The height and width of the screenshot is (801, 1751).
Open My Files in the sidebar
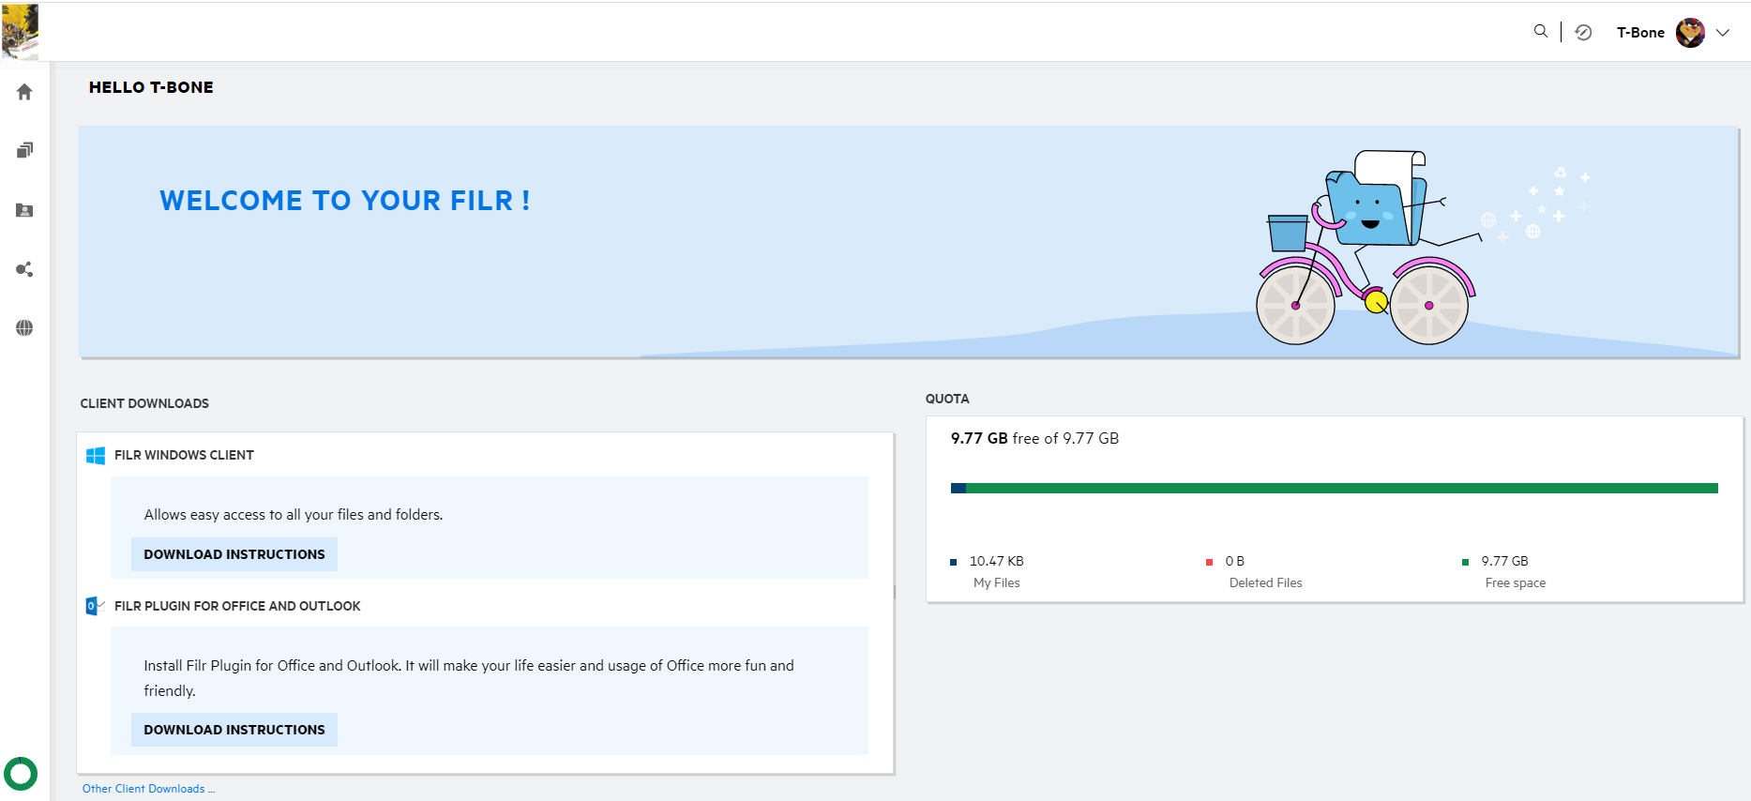24,150
